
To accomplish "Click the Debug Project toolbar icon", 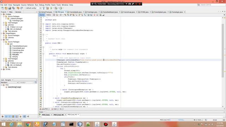I will (56, 8).
